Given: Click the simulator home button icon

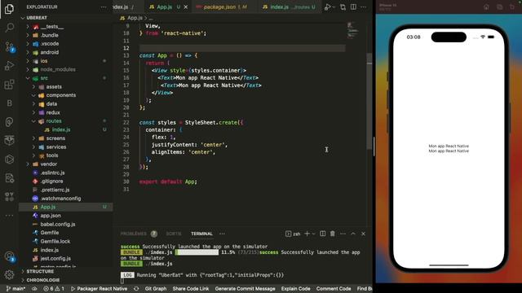Looking at the screenshot, I should 486,7.
